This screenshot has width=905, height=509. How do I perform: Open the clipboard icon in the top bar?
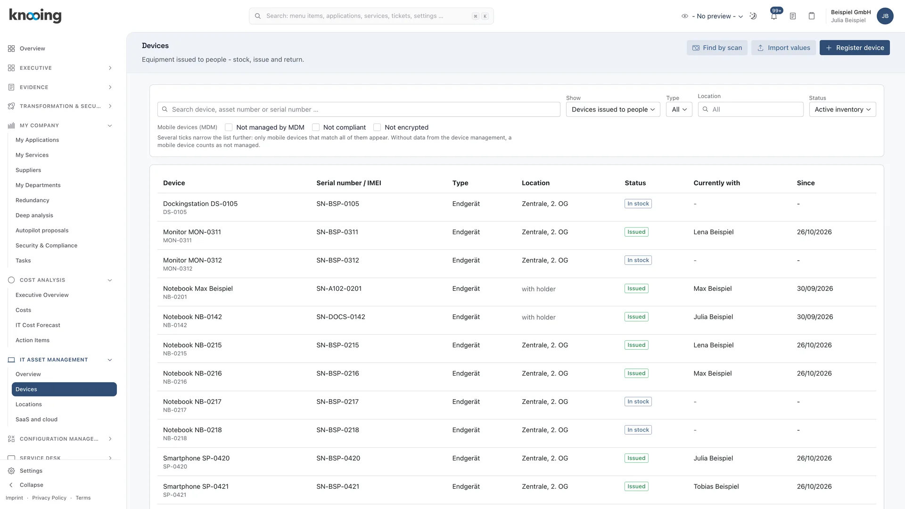pyautogui.click(x=812, y=16)
